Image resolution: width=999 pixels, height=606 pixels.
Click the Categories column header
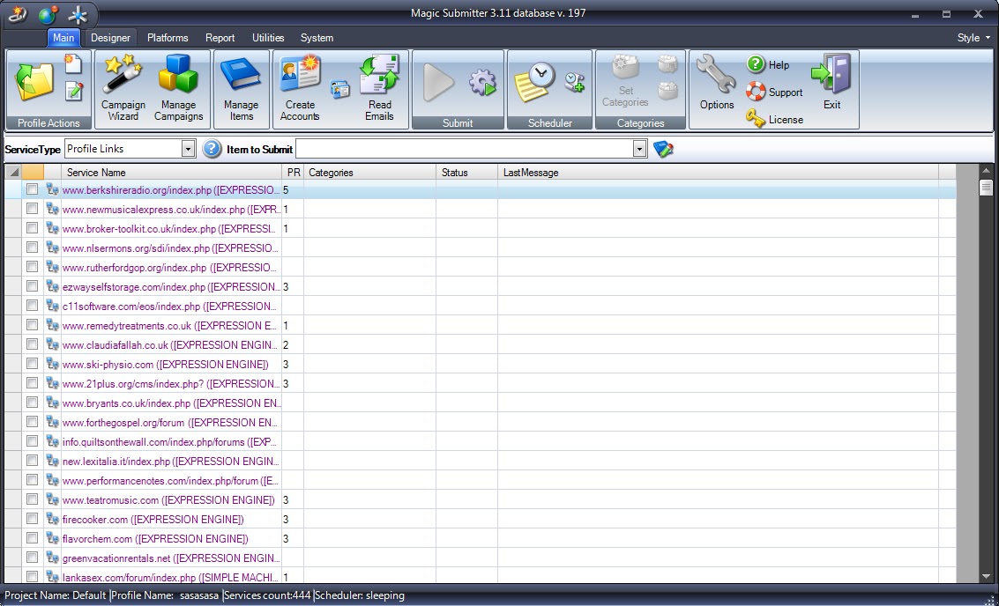point(370,172)
